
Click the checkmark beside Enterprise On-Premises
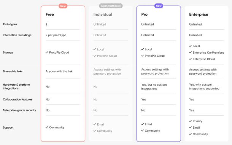[190, 53]
